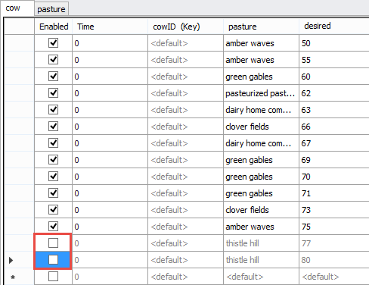Toggle Enabled checkbox in desired 62 row
369x285 pixels.
tap(53, 93)
